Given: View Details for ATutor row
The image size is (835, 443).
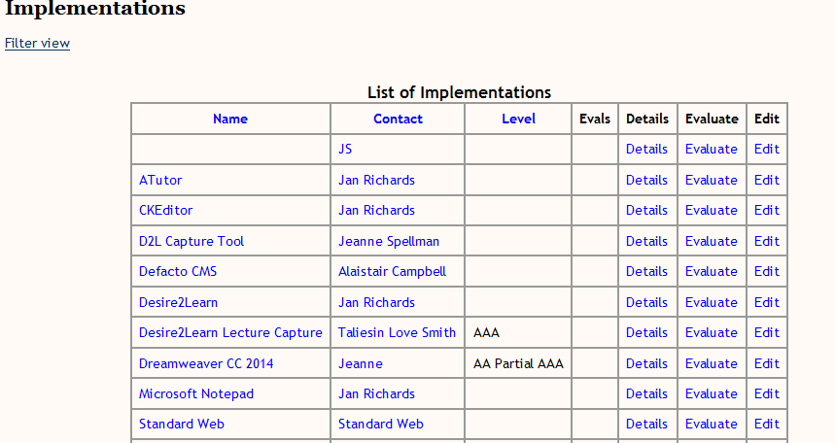Looking at the screenshot, I should [x=646, y=180].
